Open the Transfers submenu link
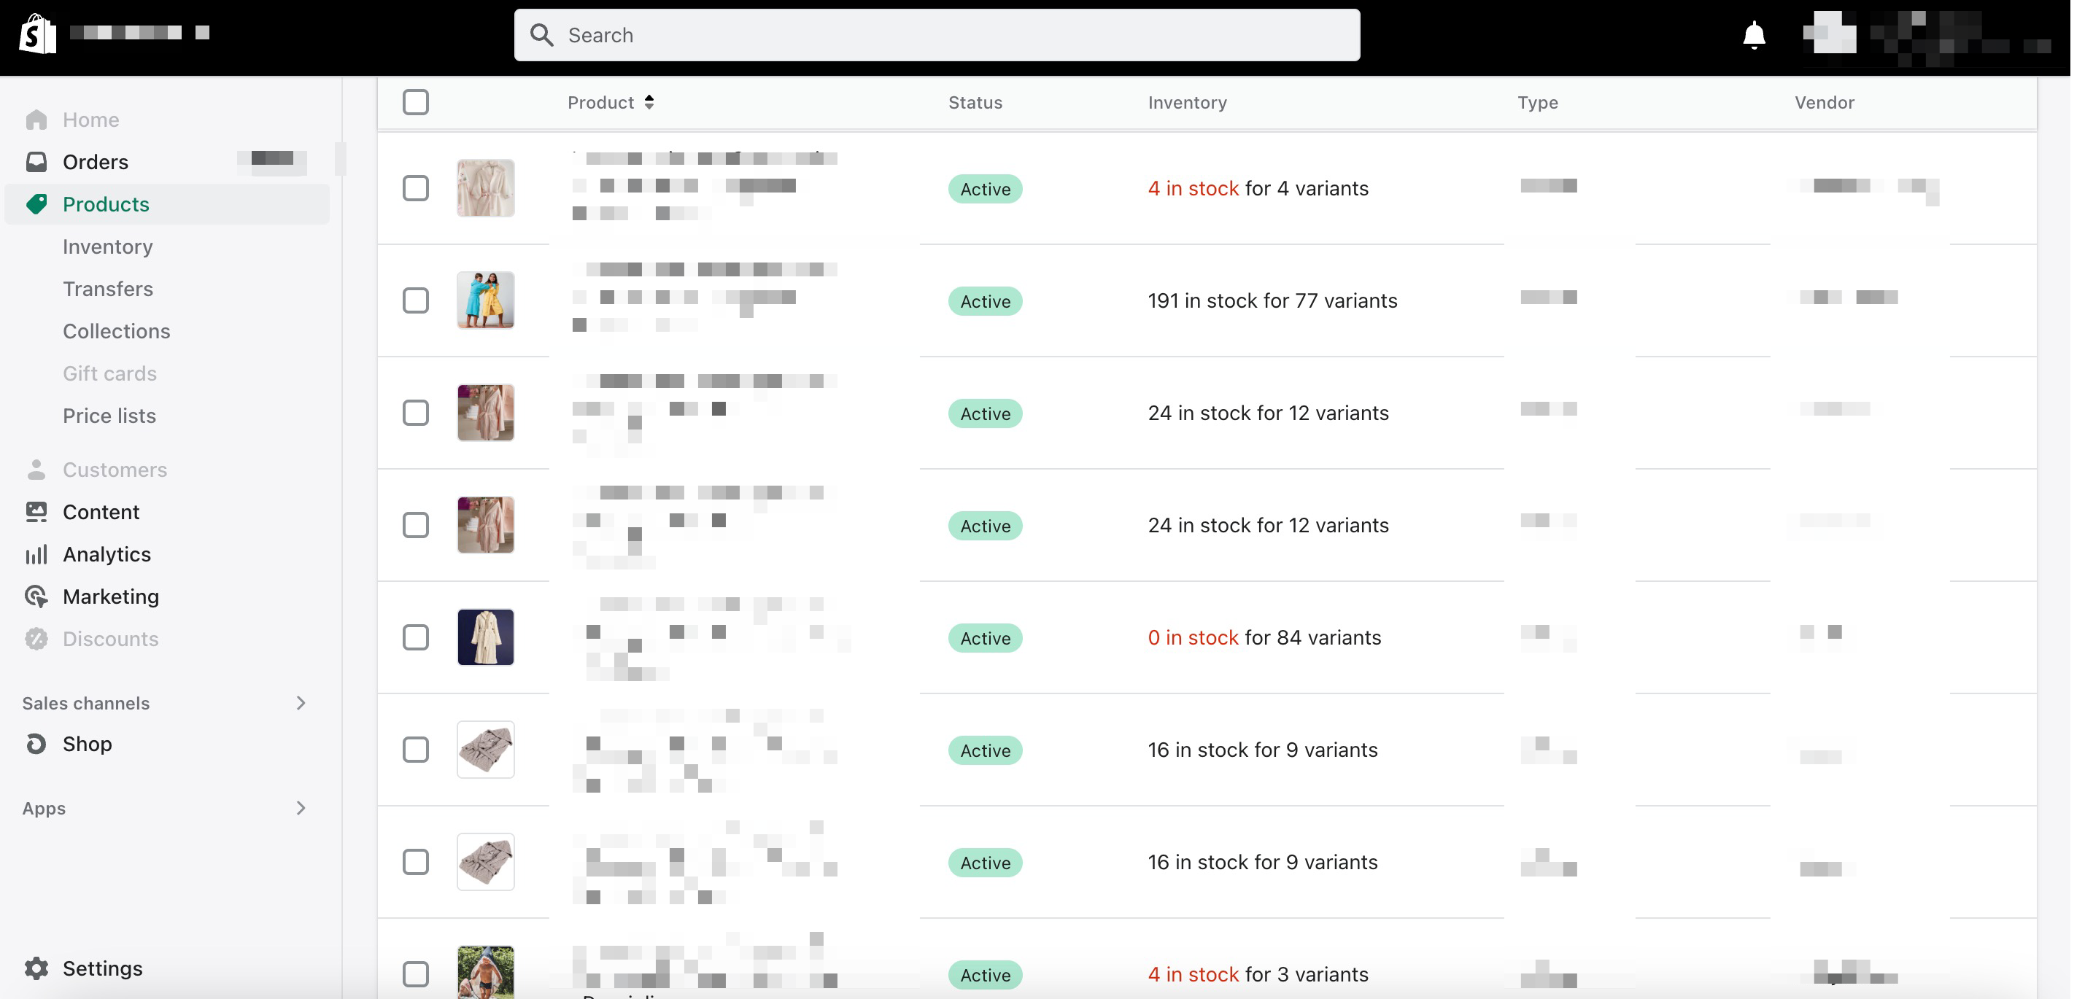Viewport: 2093px width, 999px height. click(x=108, y=288)
